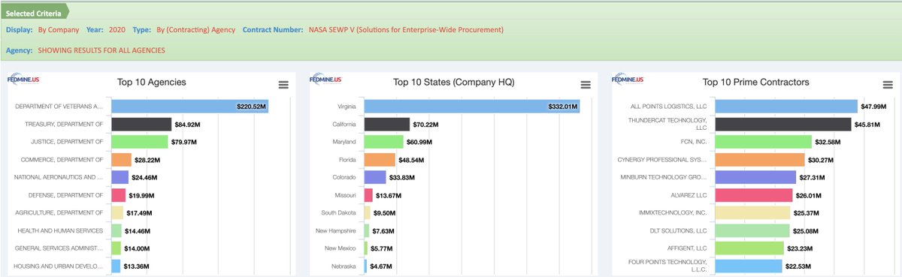The image size is (902, 277).
Task: Click the NASA SEWP V contract number text
Action: [x=406, y=30]
